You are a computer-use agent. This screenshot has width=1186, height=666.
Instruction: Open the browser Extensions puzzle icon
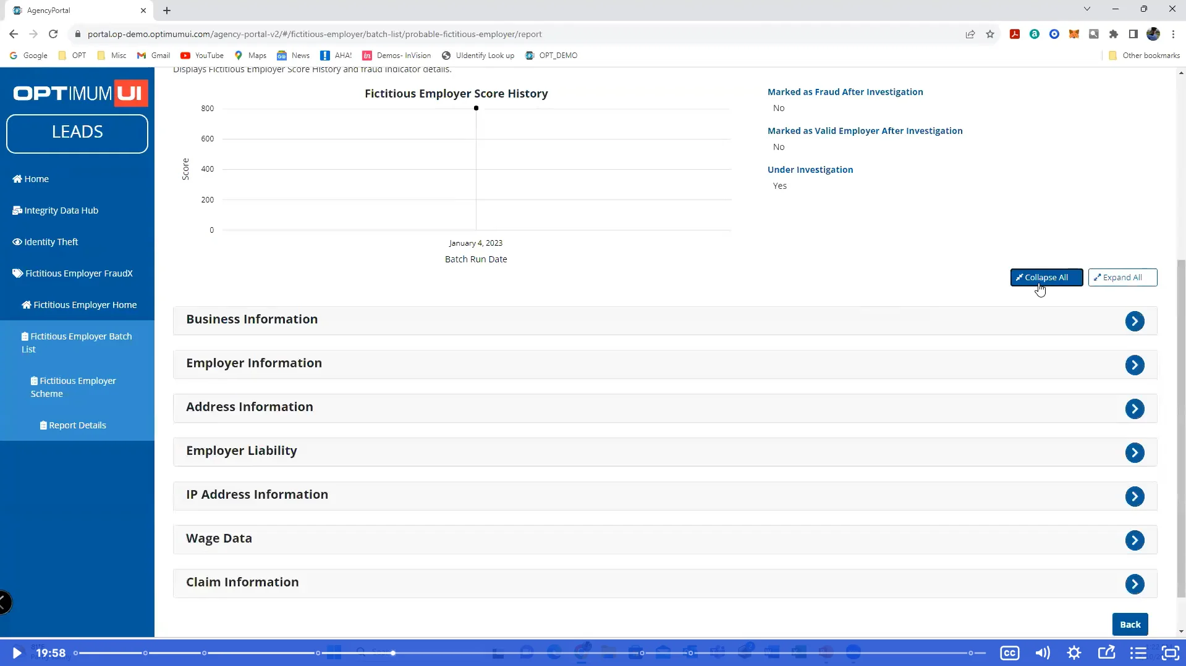pyautogui.click(x=1113, y=34)
